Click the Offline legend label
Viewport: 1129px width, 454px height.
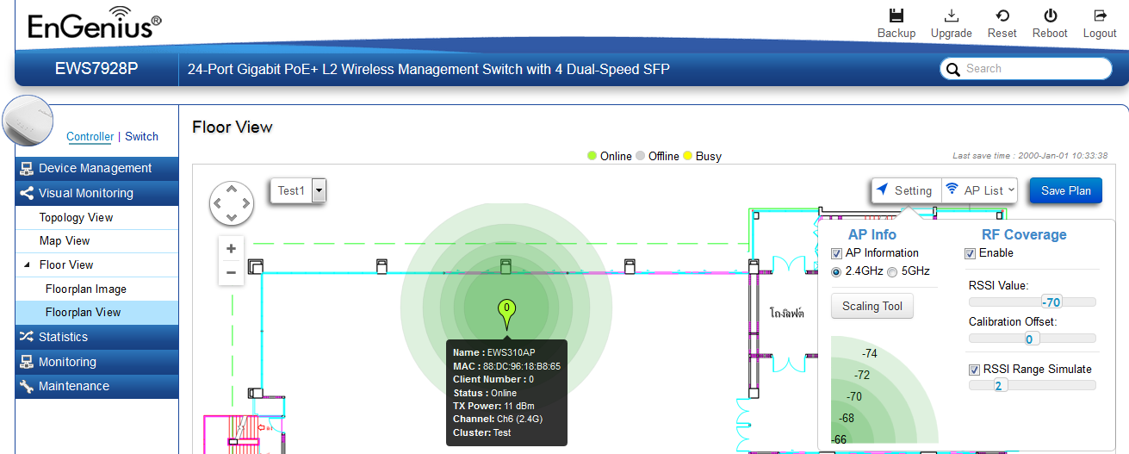coord(663,157)
